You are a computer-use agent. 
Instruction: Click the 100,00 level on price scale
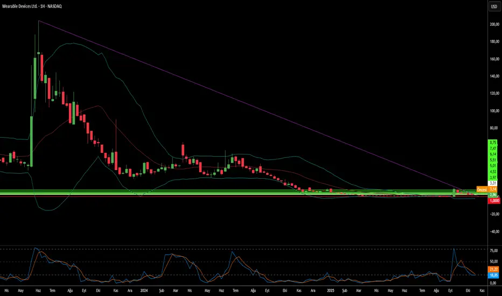(x=494, y=111)
